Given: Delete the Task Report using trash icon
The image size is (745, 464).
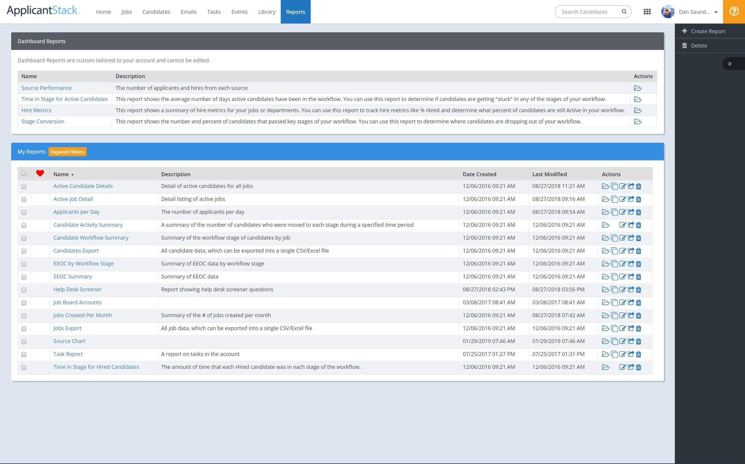Looking at the screenshot, I should 639,354.
